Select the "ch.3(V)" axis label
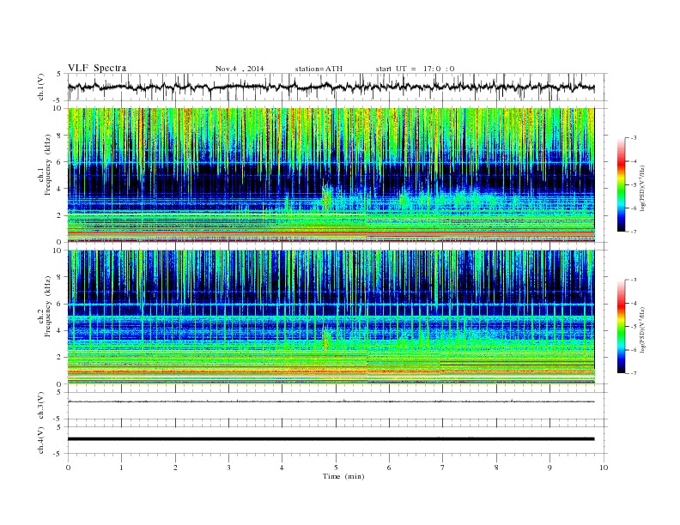The image size is (680, 525). 41,406
